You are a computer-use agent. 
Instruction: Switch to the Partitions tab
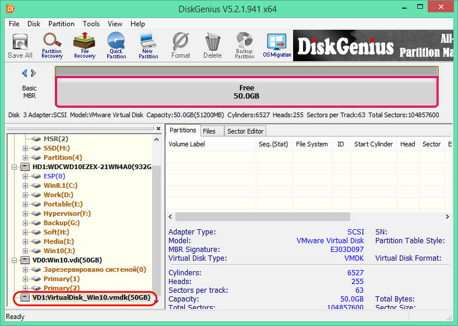coord(183,131)
